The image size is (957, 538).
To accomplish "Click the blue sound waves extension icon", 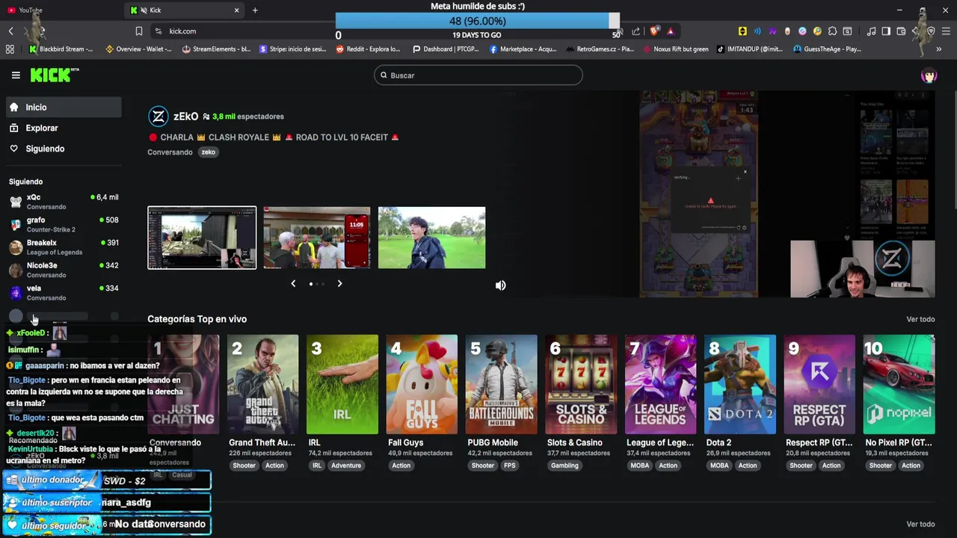I will [x=757, y=31].
